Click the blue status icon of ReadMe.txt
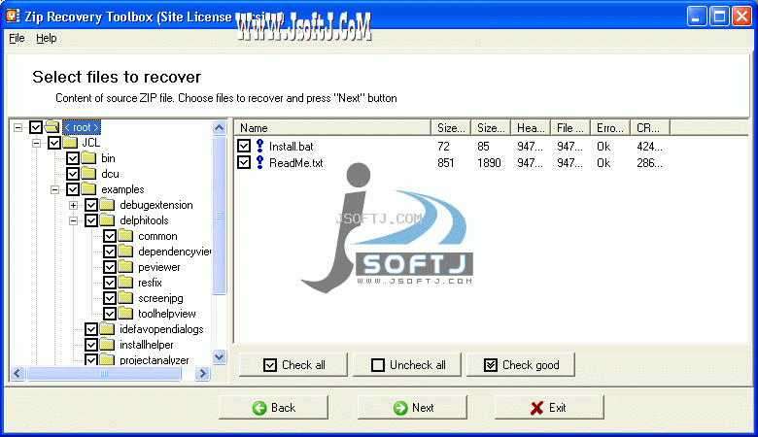 [260, 162]
